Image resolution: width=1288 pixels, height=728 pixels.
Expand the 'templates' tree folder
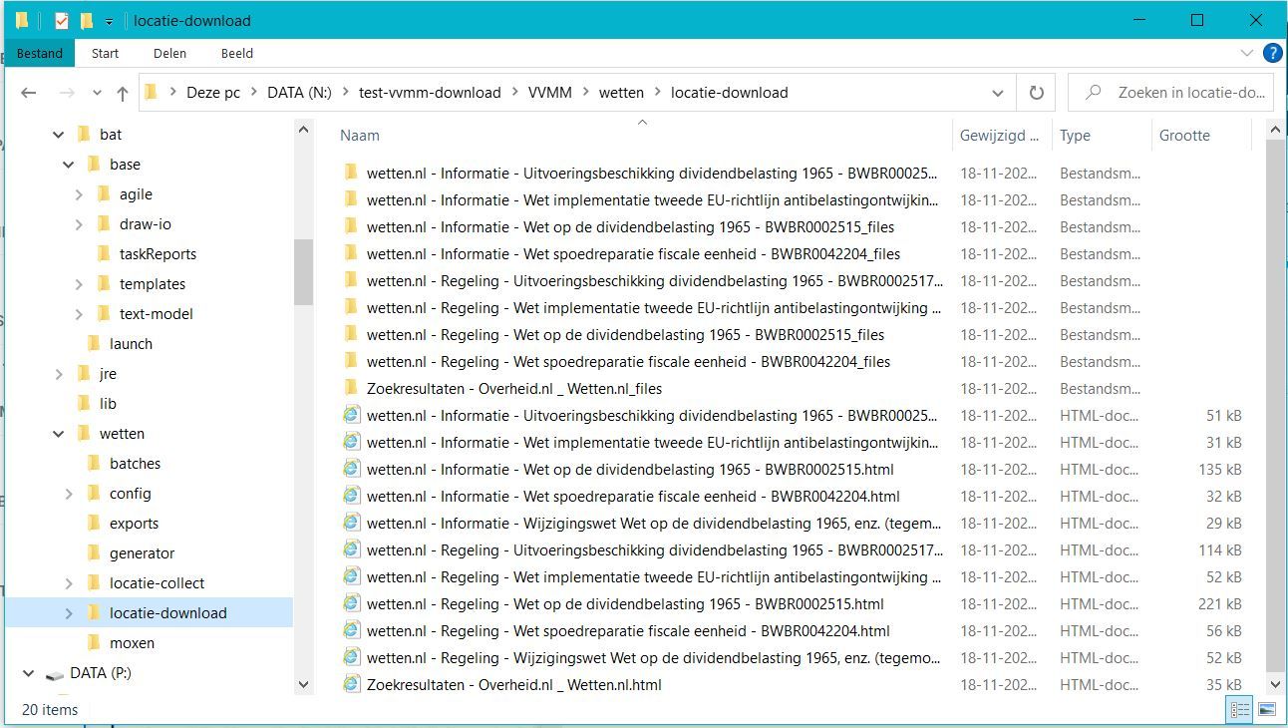(79, 284)
